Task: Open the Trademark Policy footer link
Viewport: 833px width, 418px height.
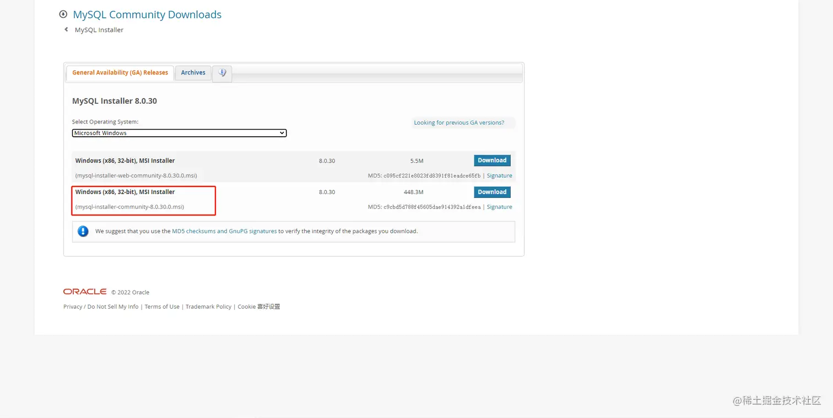Action: pos(208,307)
